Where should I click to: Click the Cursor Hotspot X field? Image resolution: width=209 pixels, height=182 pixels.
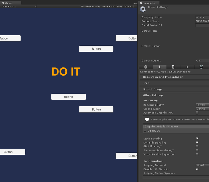tap(204, 60)
